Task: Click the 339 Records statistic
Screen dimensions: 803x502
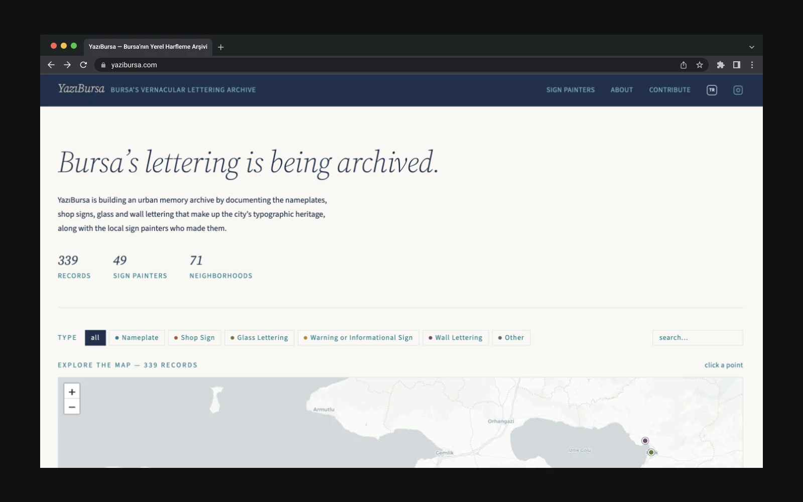Action: coord(74,267)
